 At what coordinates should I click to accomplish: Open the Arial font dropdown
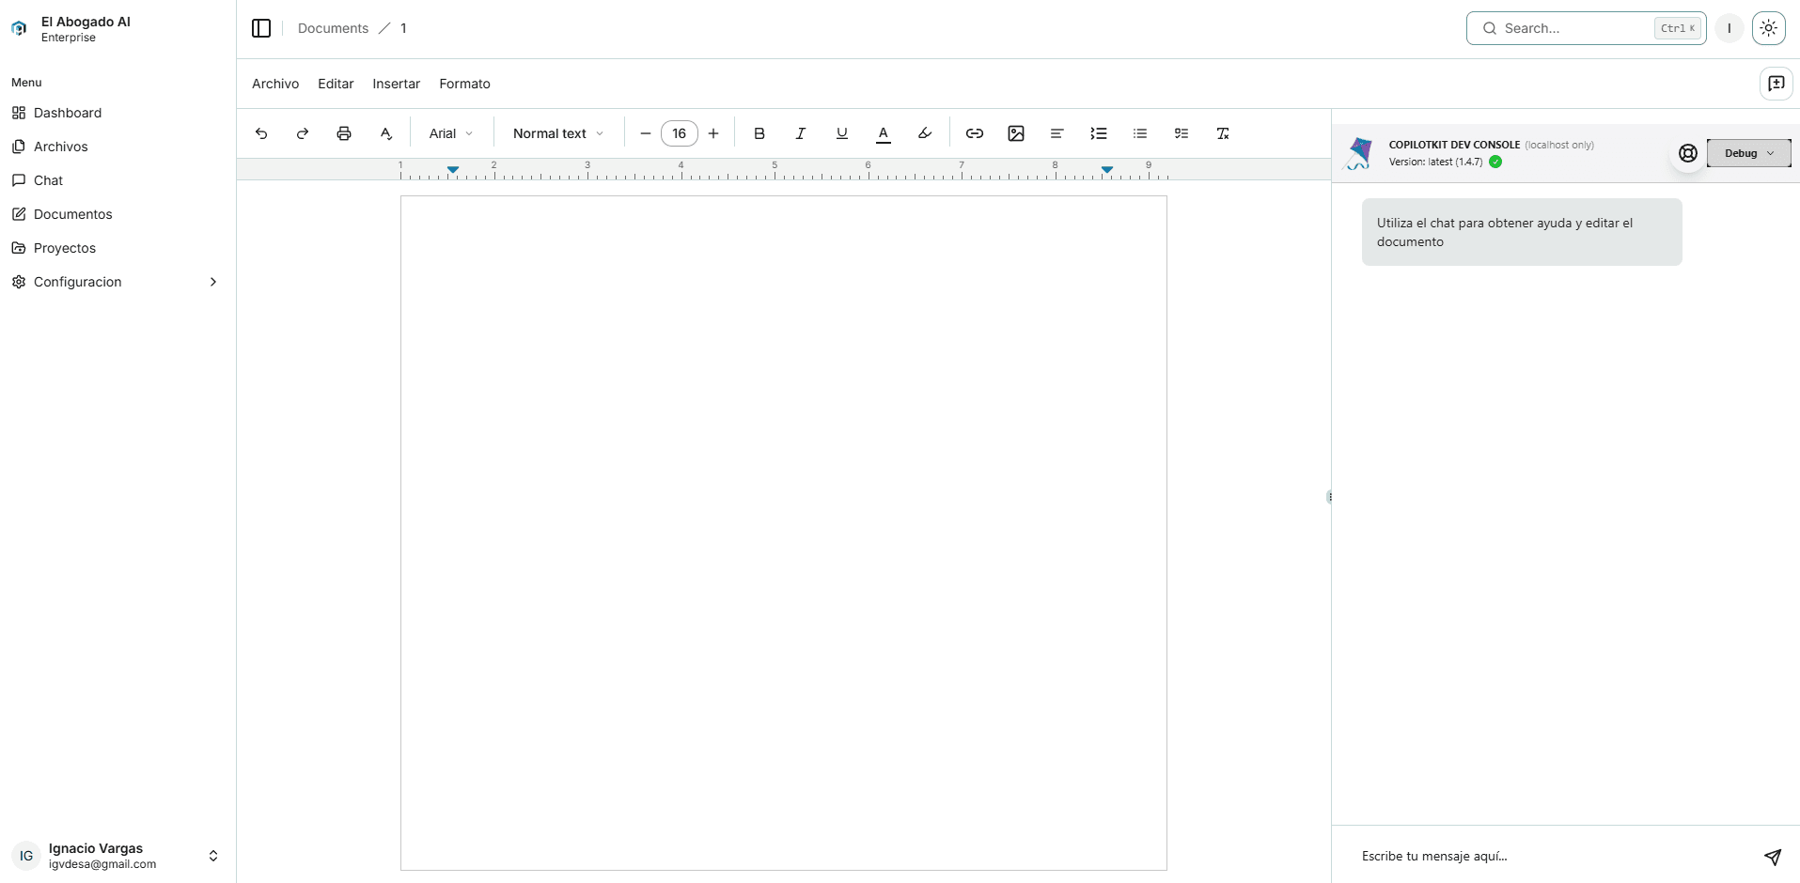coord(450,133)
